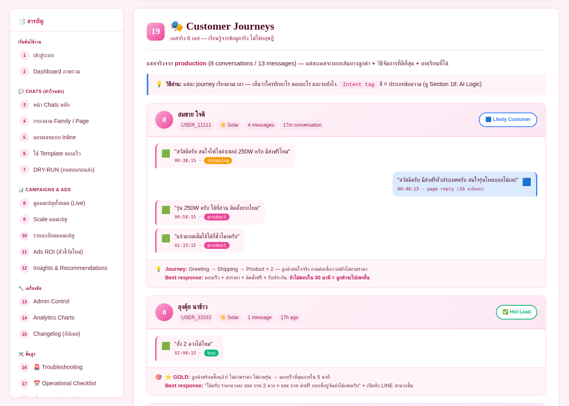Click the avatar circle for สมชาย ใจดี
Screen dimensions: 569x406
coord(164,120)
